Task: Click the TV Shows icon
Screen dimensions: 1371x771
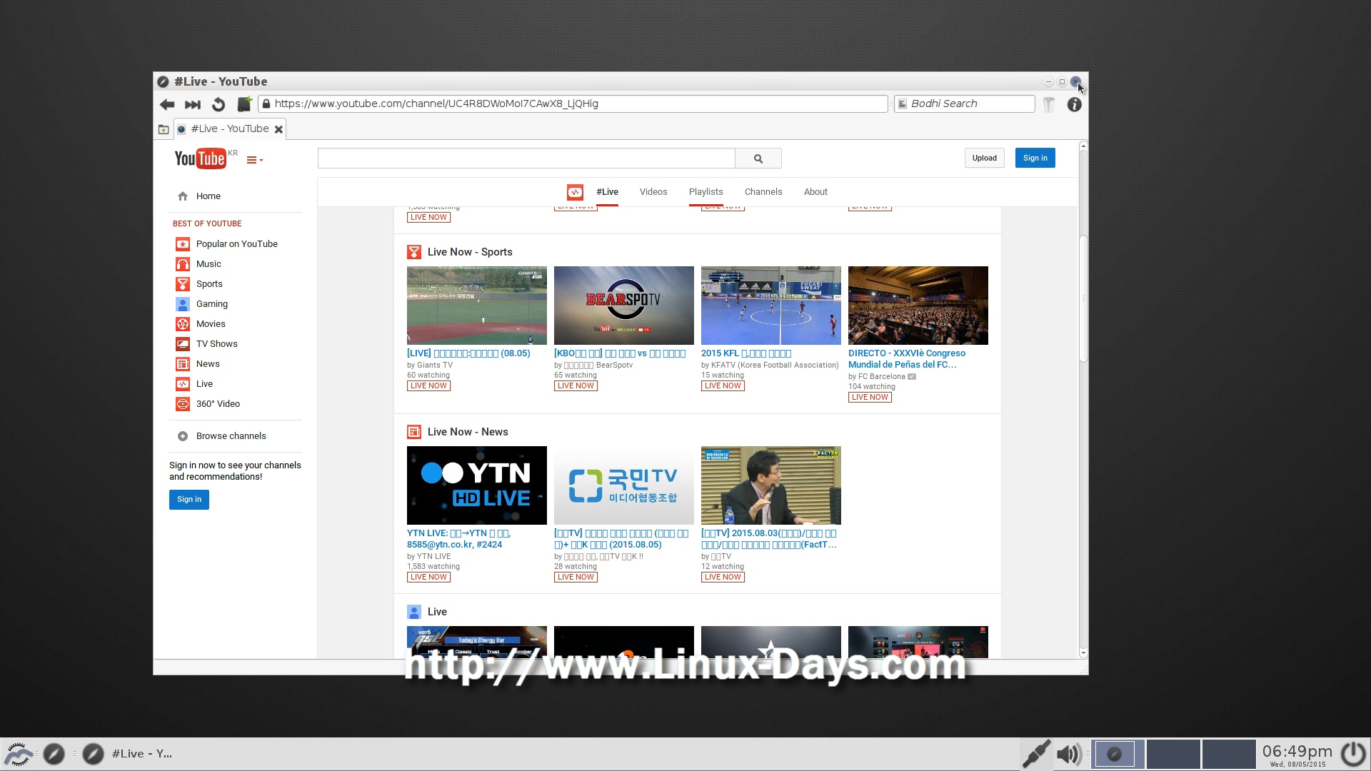Action: (x=183, y=344)
